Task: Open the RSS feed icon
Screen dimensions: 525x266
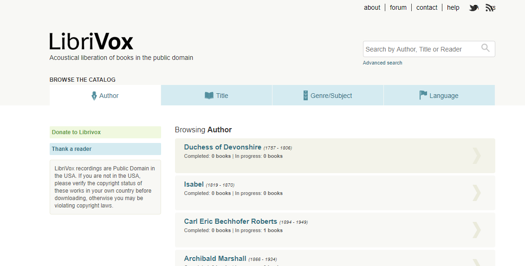Action: click(490, 8)
